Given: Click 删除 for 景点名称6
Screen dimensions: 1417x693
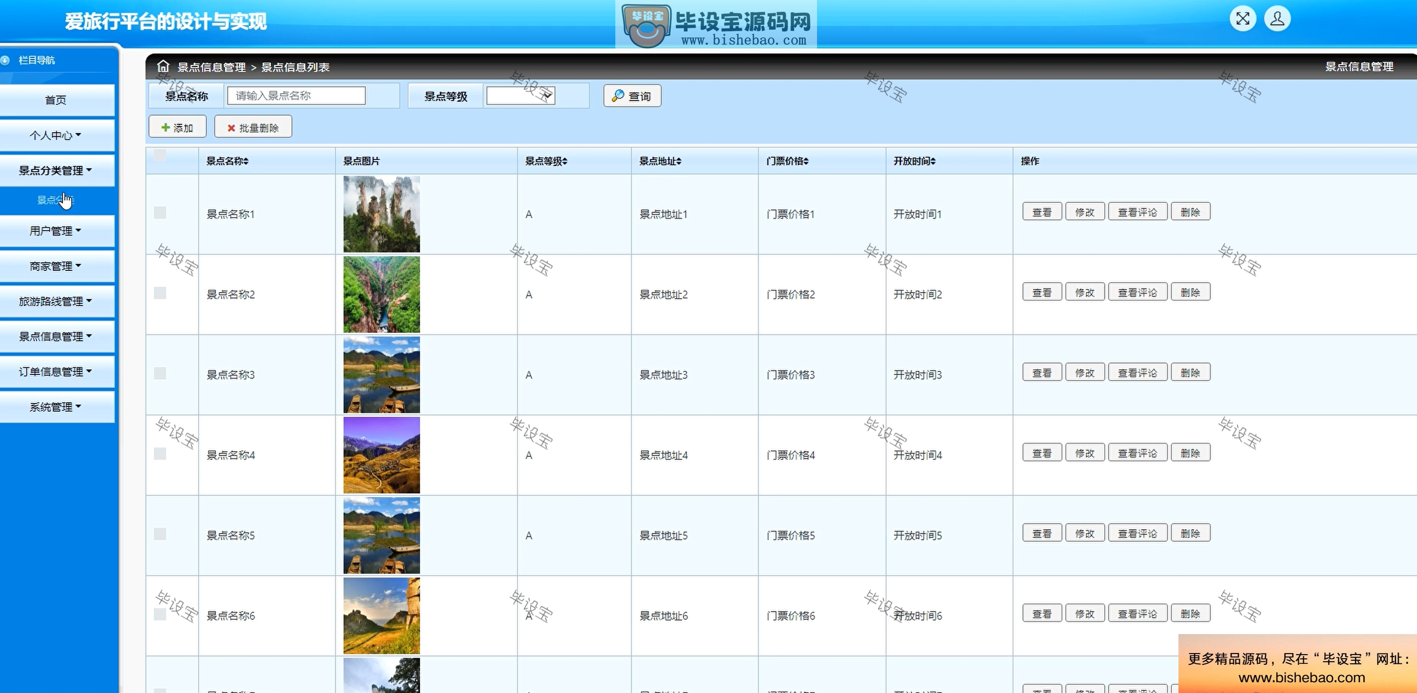Looking at the screenshot, I should point(1190,614).
